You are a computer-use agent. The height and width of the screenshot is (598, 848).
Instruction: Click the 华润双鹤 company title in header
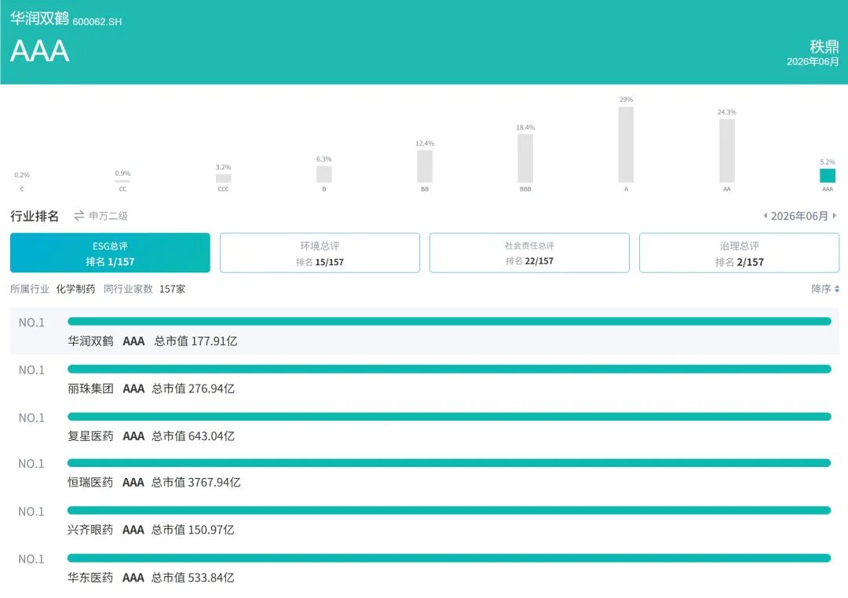39,18
